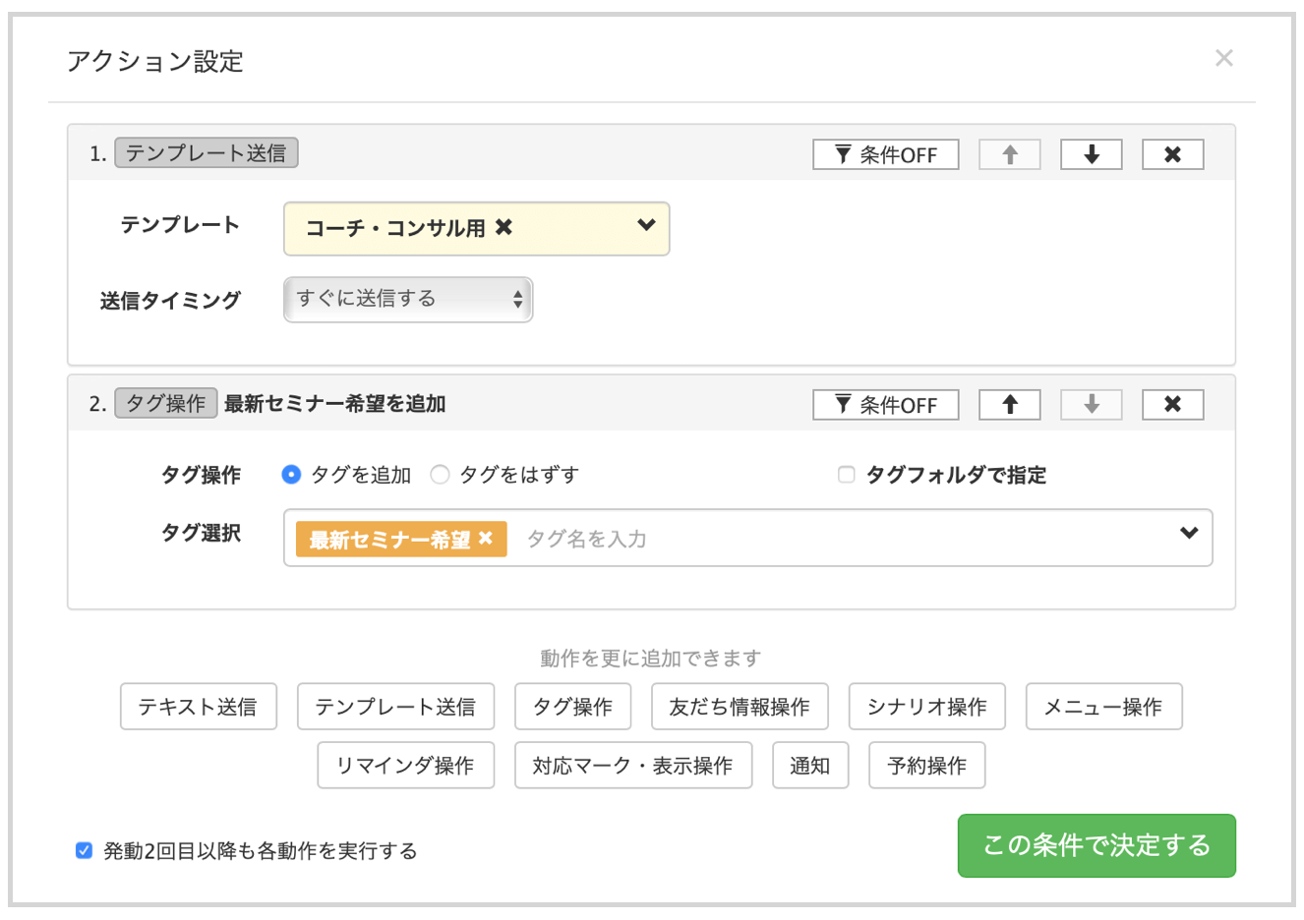Add a シナリオ操作 action
Image resolution: width=1304 pixels, height=920 pixels.
926,707
